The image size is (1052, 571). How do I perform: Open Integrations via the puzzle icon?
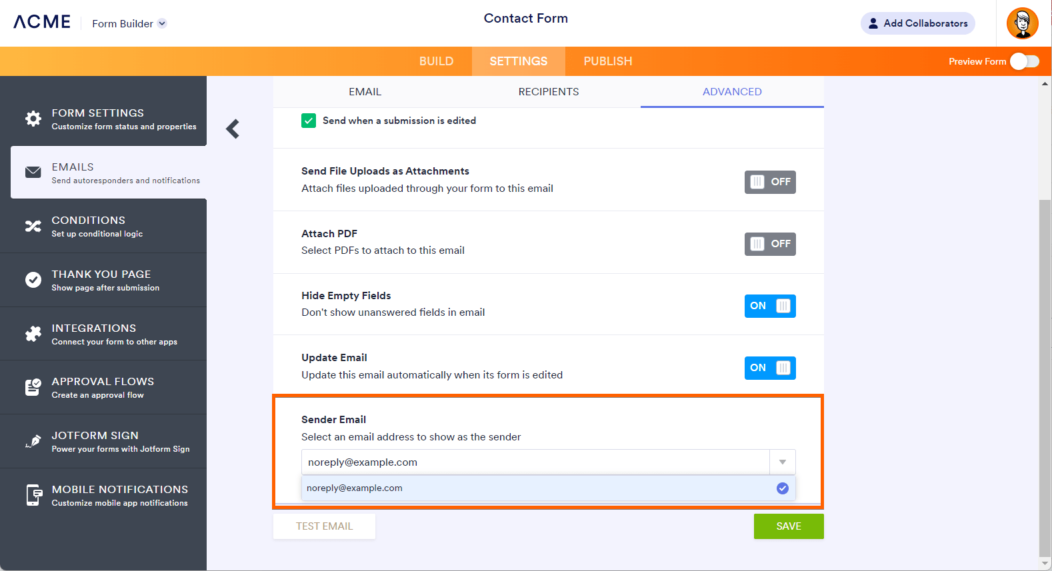pyautogui.click(x=33, y=334)
